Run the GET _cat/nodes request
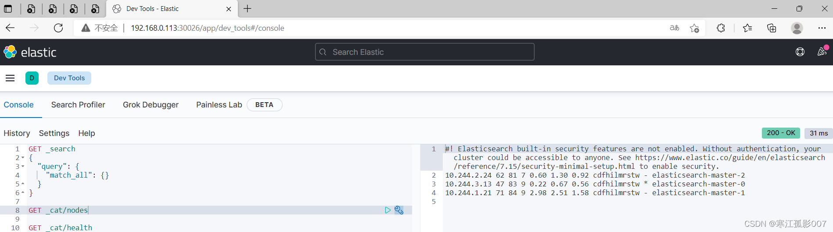Viewport: 833px width, 232px height. (388, 210)
